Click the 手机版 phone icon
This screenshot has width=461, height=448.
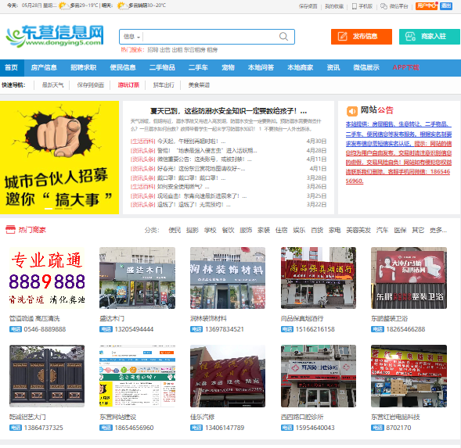[x=355, y=6]
